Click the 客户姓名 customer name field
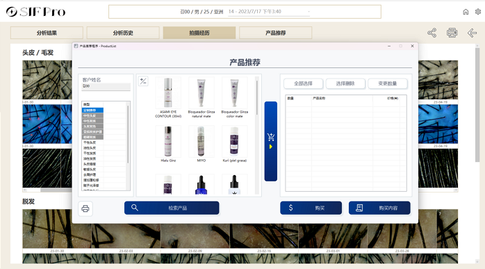485x269 pixels. coord(106,86)
